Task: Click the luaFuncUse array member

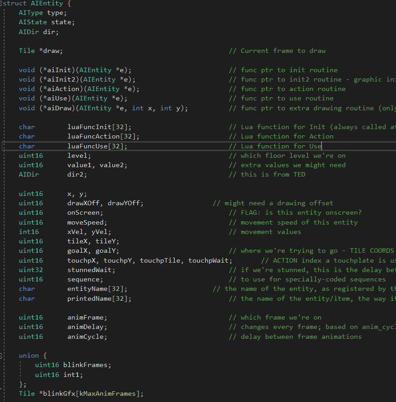Action: pos(87,146)
